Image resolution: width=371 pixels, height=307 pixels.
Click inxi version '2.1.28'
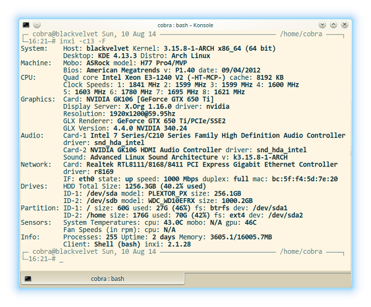pos(179,244)
